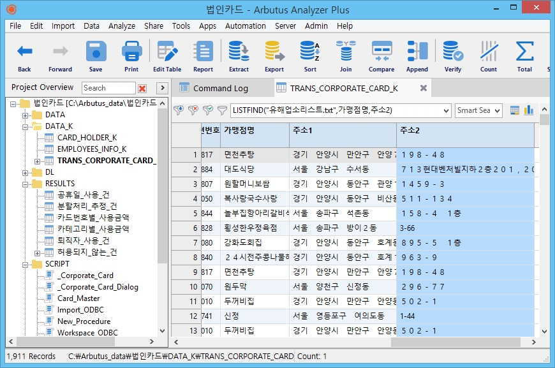This screenshot has height=368, width=555.
Task: Click the Project Overview Search field
Action: click(x=108, y=88)
